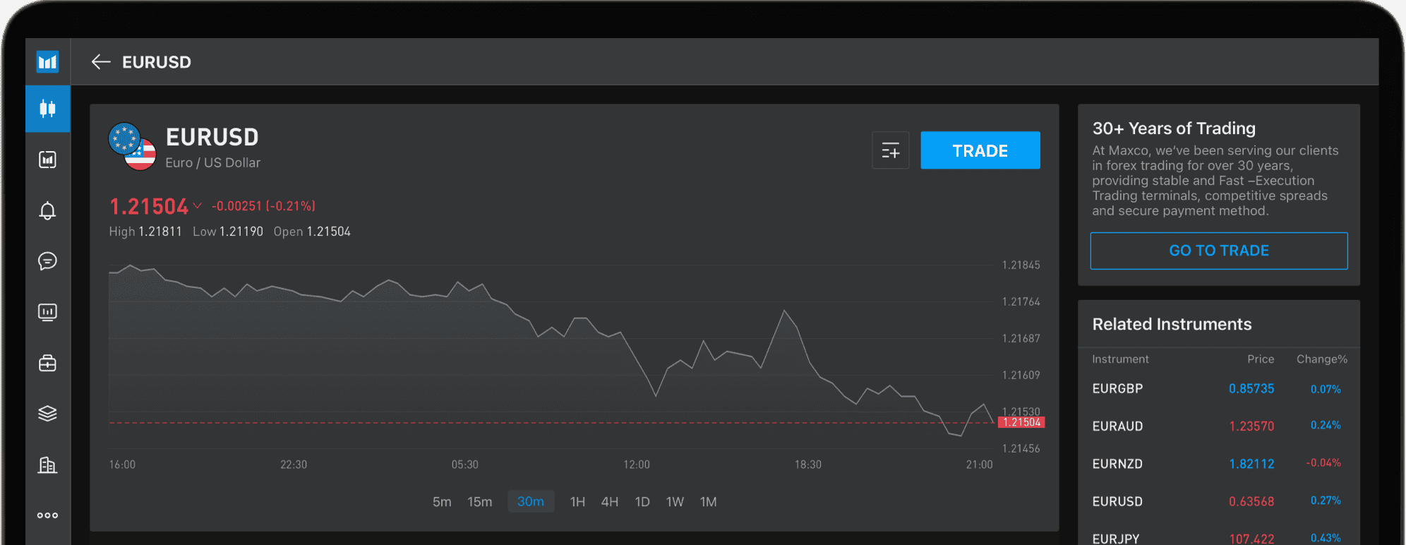This screenshot has height=545, width=1406.
Task: Open the EURJPY related instrument row
Action: [1219, 537]
